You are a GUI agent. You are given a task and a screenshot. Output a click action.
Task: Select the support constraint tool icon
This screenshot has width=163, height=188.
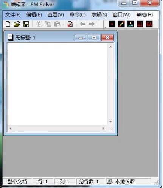point(131,24)
